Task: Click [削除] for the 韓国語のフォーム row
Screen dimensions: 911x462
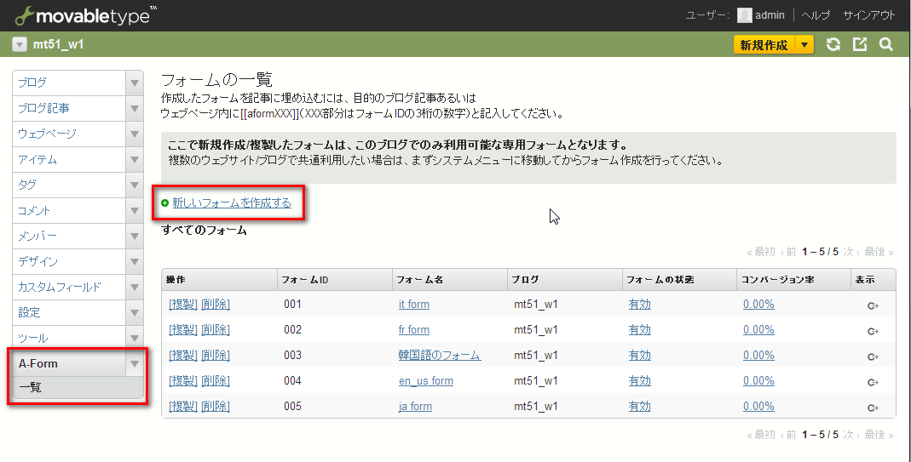Action: (x=216, y=355)
